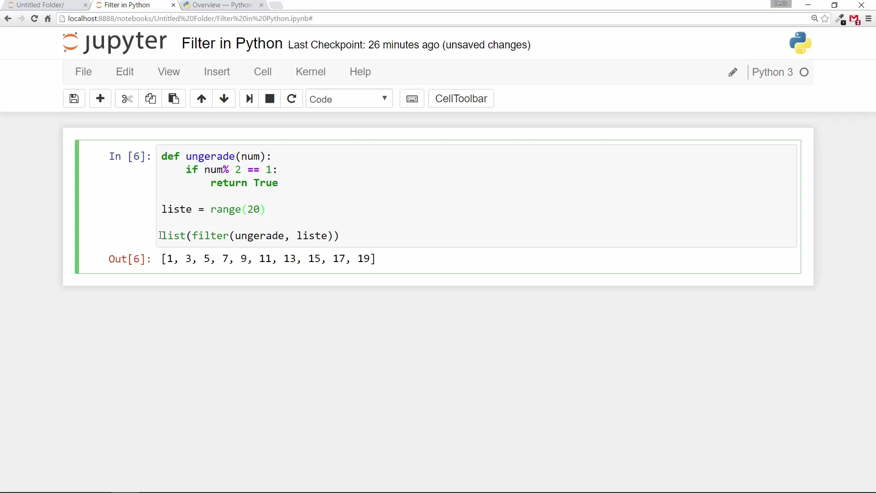
Task: Open the Edit menu
Action: 125,72
